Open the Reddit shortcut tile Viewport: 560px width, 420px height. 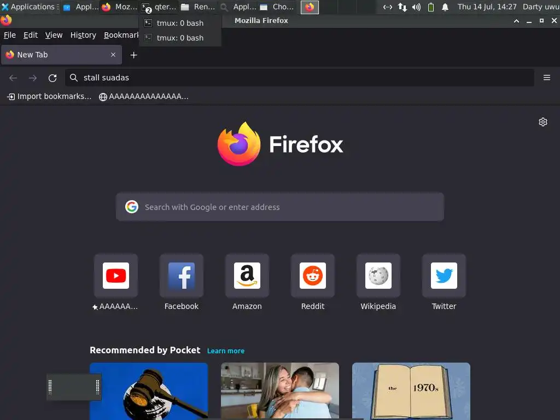(x=313, y=276)
